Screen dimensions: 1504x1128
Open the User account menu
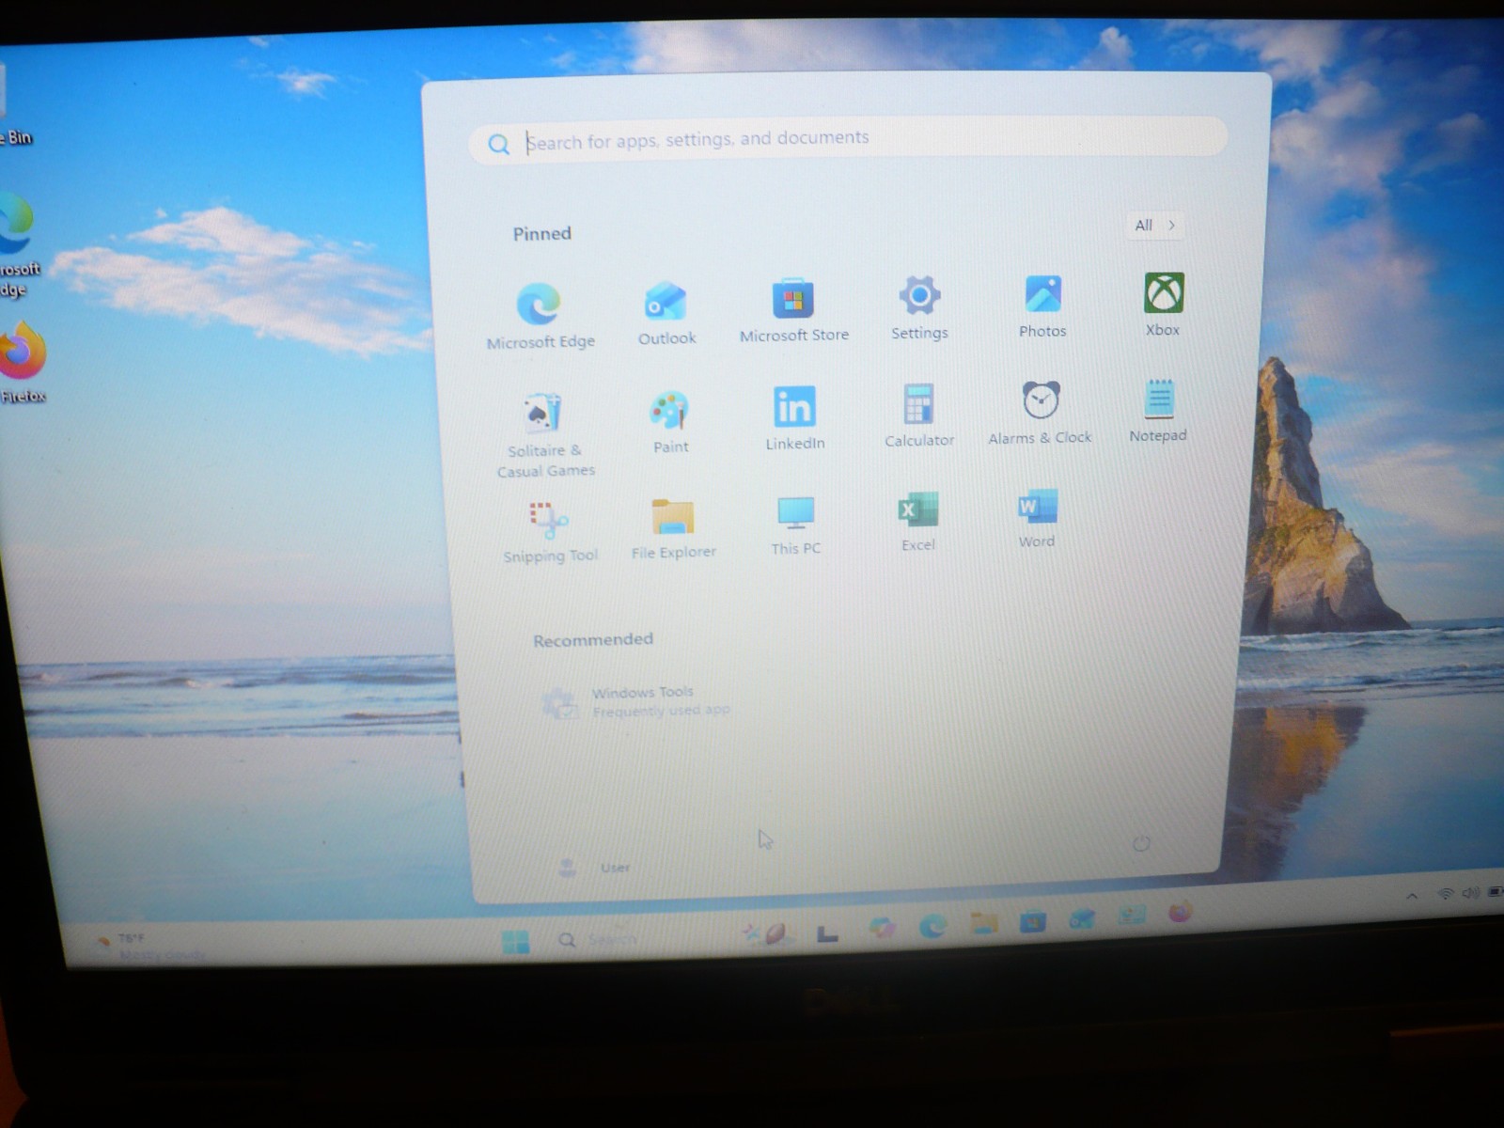pos(594,867)
